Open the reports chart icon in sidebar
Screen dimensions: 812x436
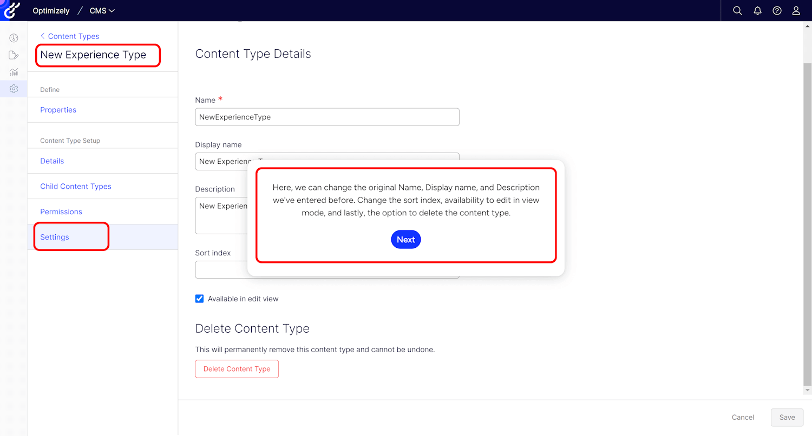14,72
